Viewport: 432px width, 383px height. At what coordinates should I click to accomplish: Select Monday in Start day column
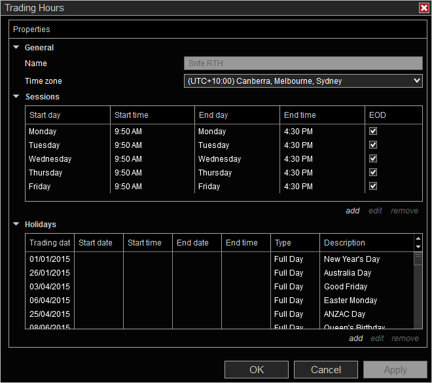pyautogui.click(x=43, y=132)
